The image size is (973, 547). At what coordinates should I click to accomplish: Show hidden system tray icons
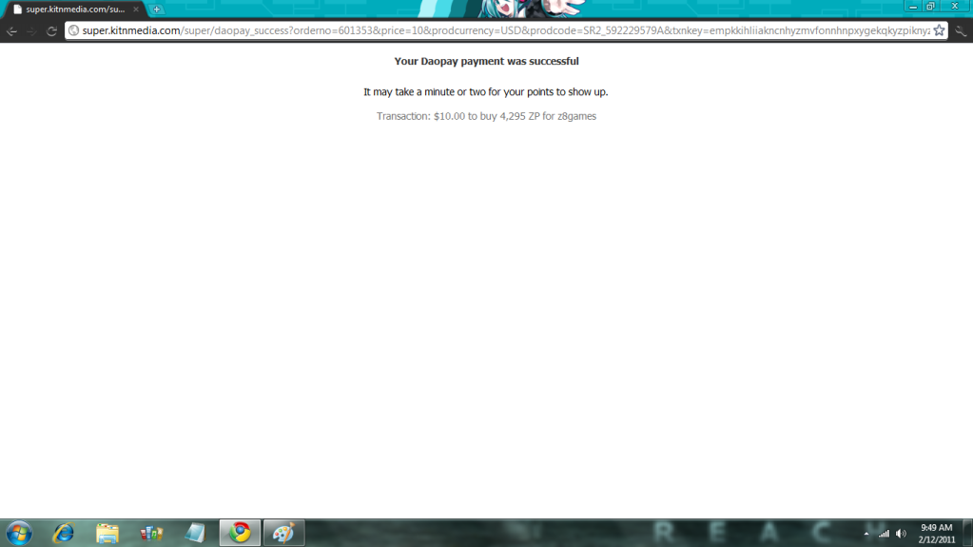[866, 533]
